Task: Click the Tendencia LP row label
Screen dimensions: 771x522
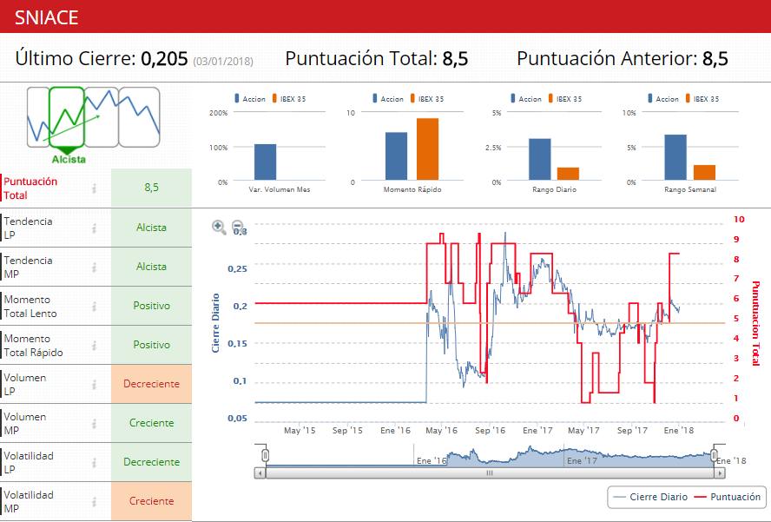Action: tap(28, 228)
